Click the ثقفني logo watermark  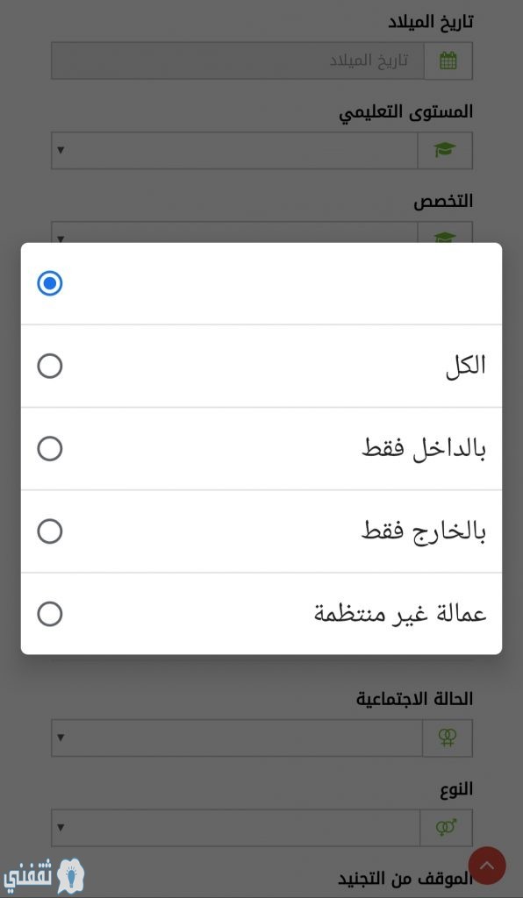[44, 876]
